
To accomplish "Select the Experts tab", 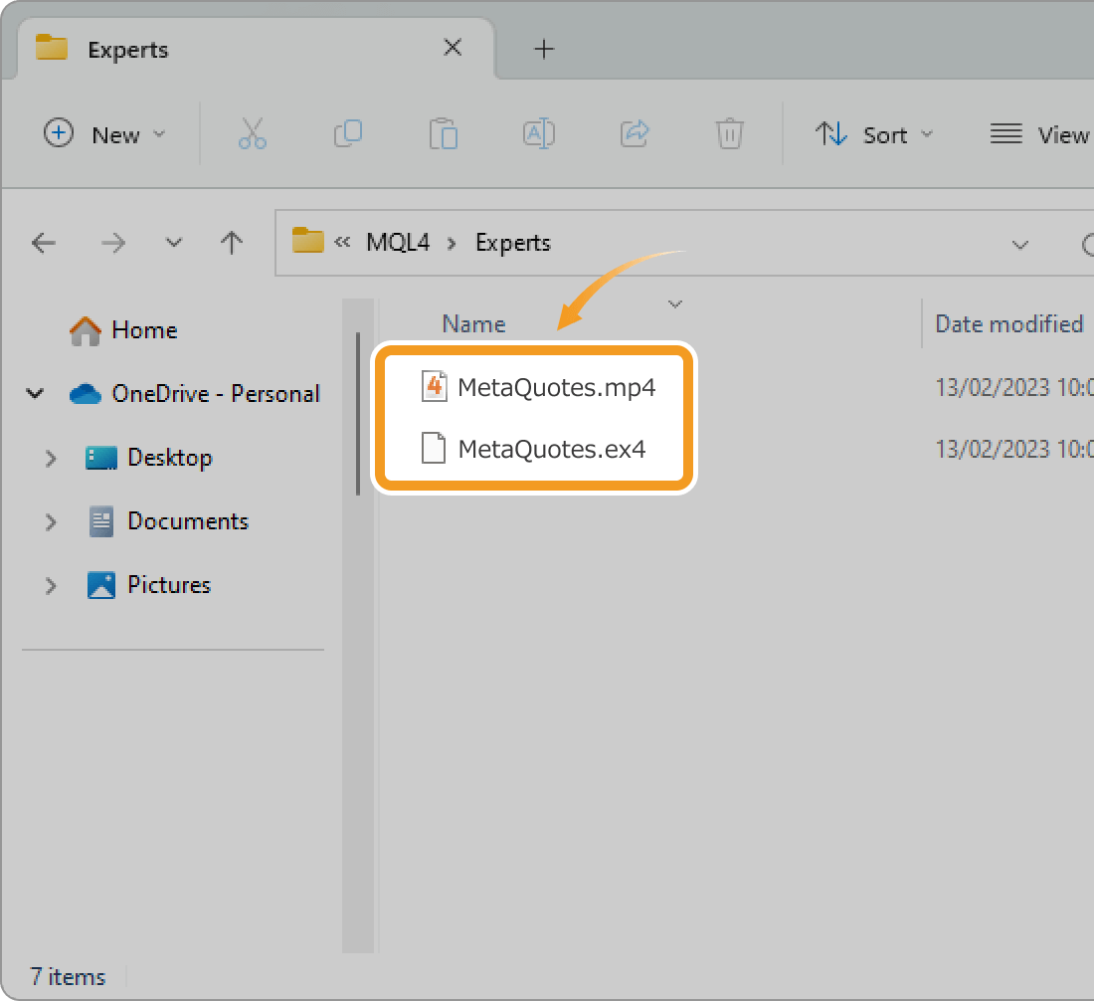I will 128,50.
